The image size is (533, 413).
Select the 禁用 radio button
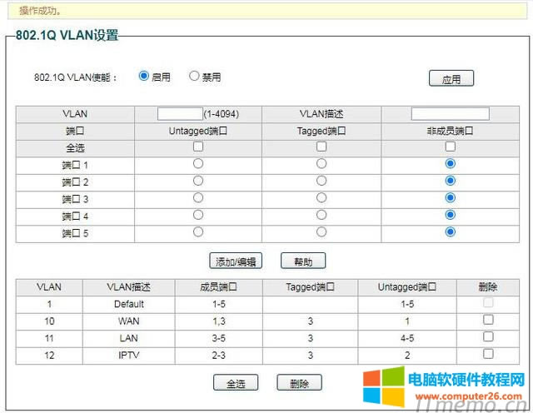194,76
